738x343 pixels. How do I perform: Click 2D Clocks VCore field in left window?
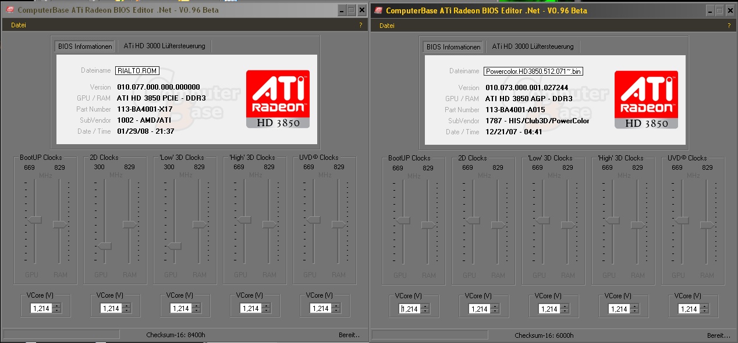tap(111, 308)
